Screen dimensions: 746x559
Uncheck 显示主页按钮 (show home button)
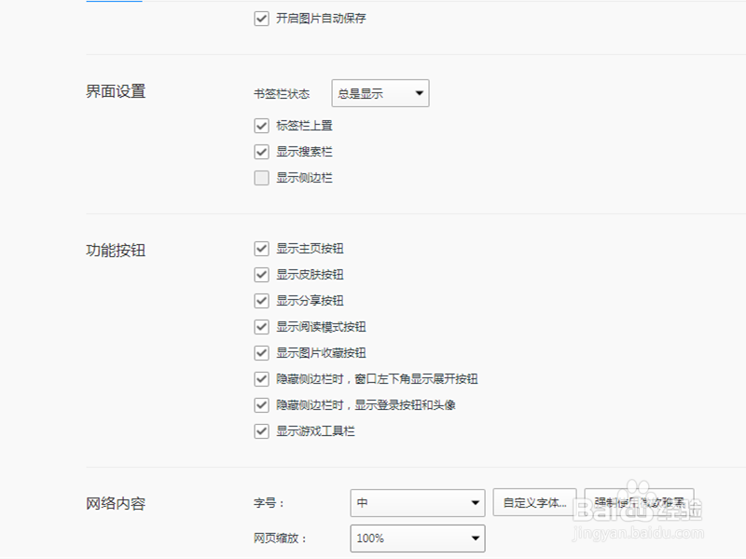click(x=260, y=249)
